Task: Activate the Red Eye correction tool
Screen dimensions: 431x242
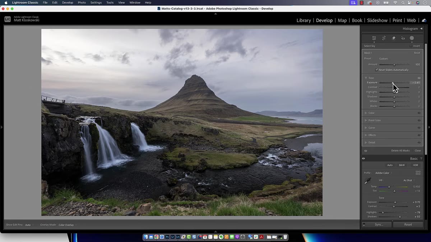Action: 403,38
